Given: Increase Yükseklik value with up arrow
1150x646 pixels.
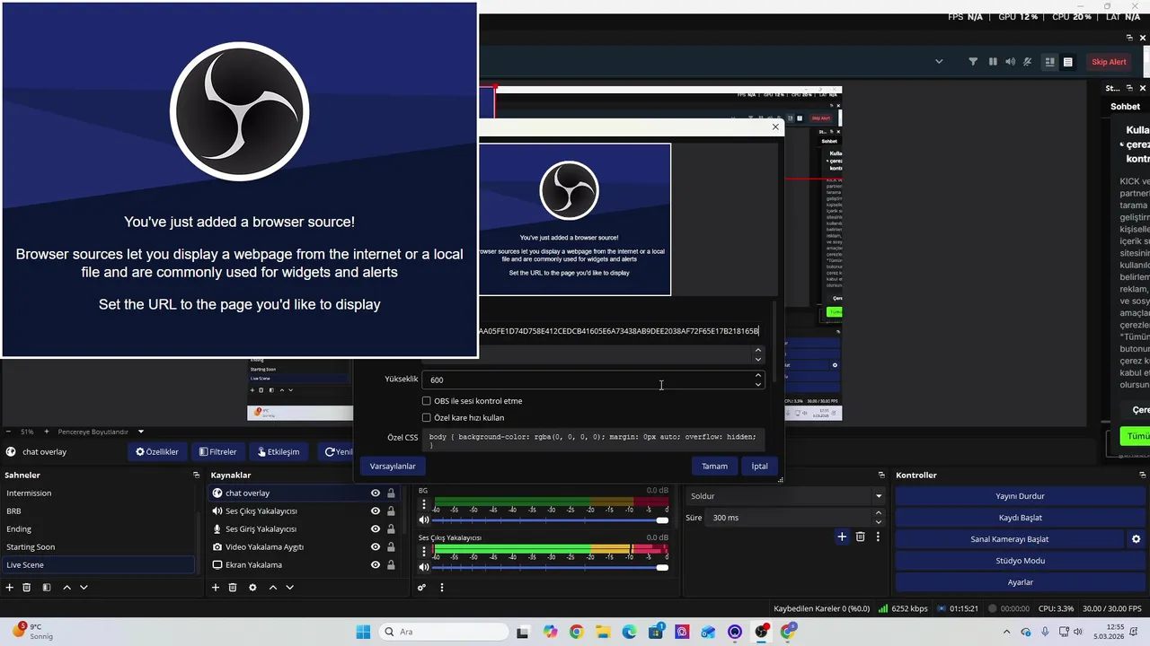Looking at the screenshot, I should tap(758, 375).
